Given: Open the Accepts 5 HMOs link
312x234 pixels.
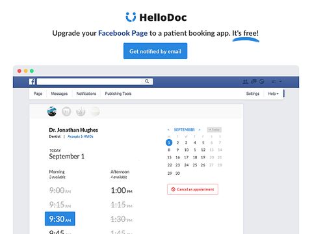Looking at the screenshot, I should pos(81,136).
